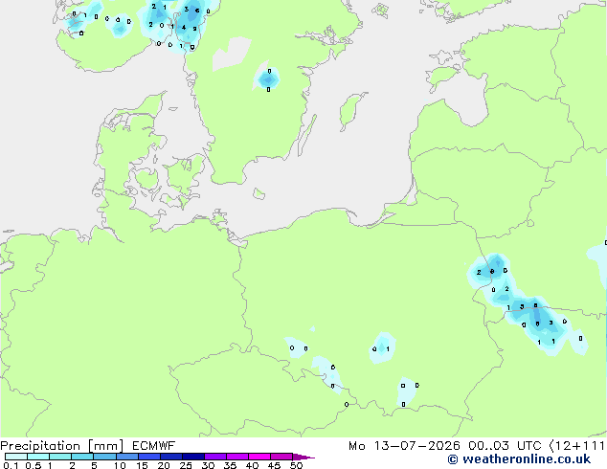This screenshot has height=469, width=607.
Task: Select the 1–2 mm legend color swatch
Action: click(x=60, y=457)
